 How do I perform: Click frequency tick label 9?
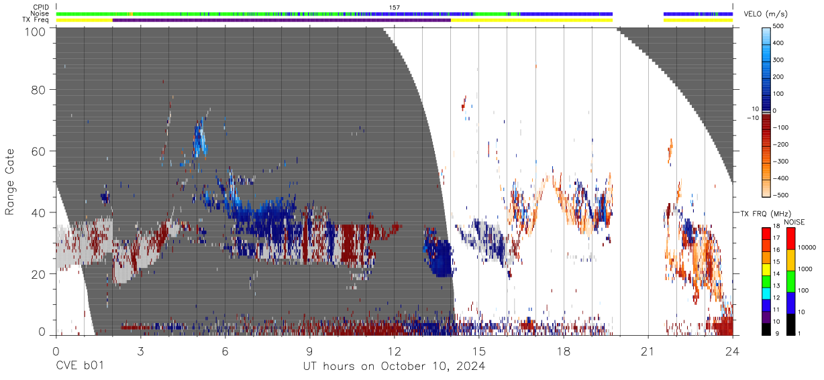point(778,332)
